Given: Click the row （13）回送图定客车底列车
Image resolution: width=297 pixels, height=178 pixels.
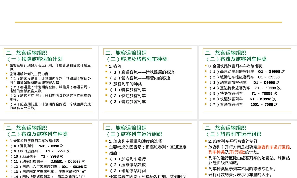Looking at the screenshot, I should 48,172.
